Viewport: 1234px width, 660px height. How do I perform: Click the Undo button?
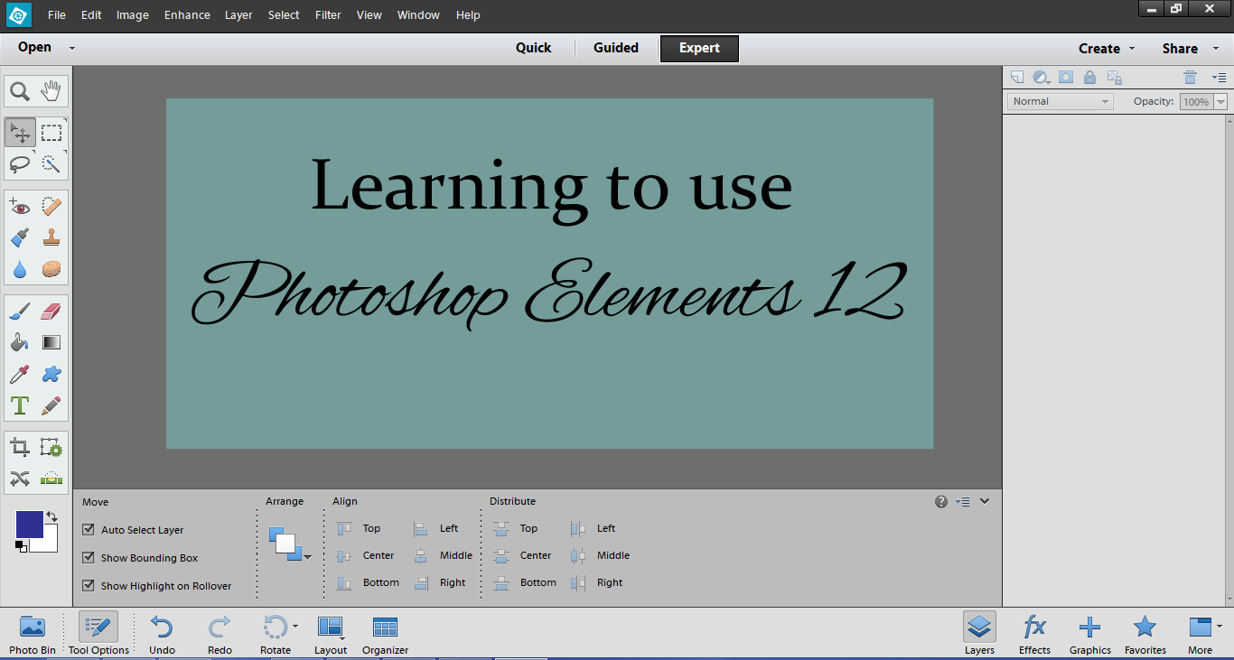point(162,634)
